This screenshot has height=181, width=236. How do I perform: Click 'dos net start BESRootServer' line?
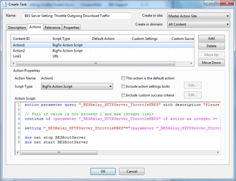56,142
